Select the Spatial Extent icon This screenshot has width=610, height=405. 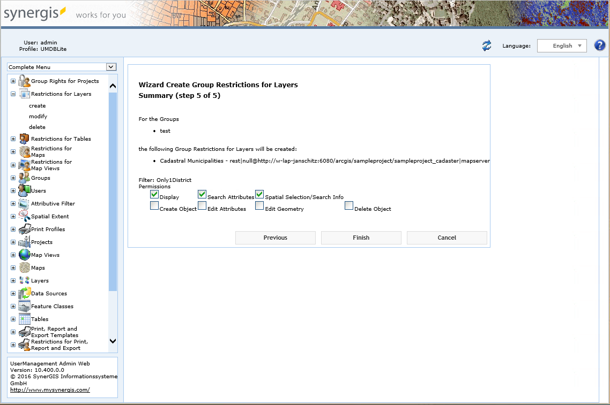(x=23, y=216)
